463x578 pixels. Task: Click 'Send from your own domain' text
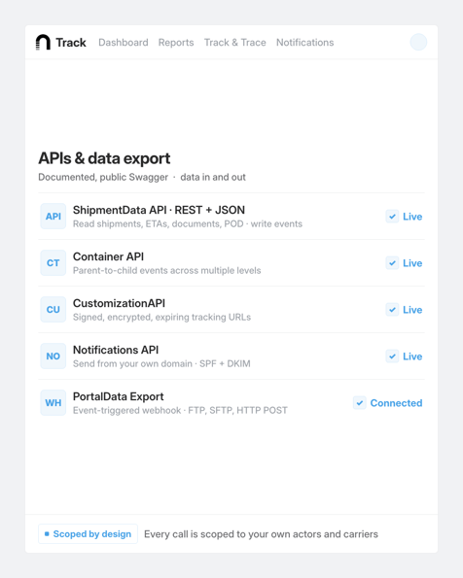[x=161, y=364]
